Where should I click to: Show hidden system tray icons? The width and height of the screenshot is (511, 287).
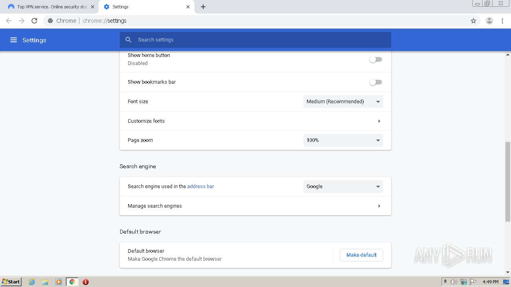(445, 282)
